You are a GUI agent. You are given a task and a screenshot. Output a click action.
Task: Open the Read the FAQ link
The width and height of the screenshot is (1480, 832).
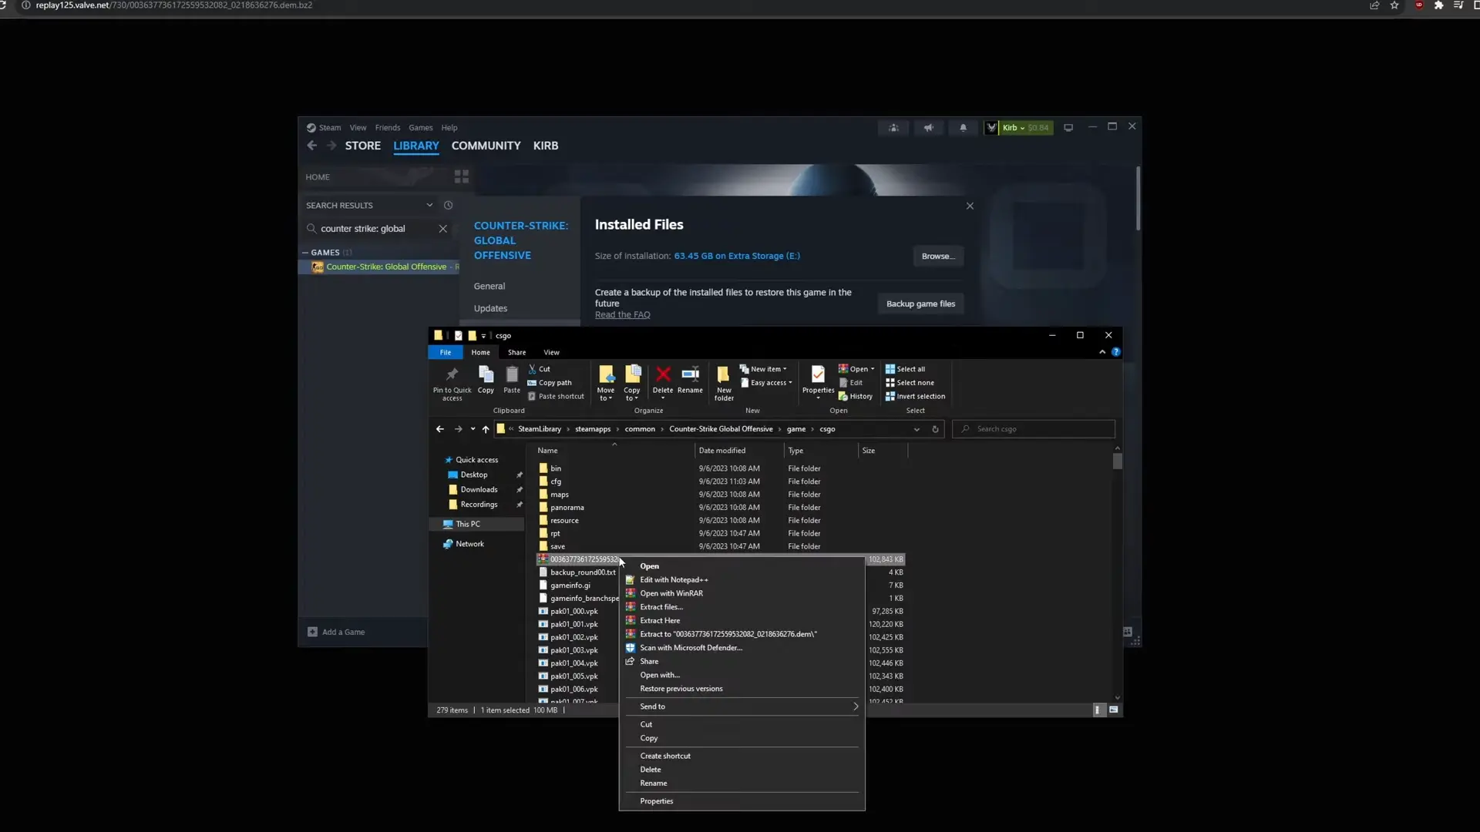622,315
